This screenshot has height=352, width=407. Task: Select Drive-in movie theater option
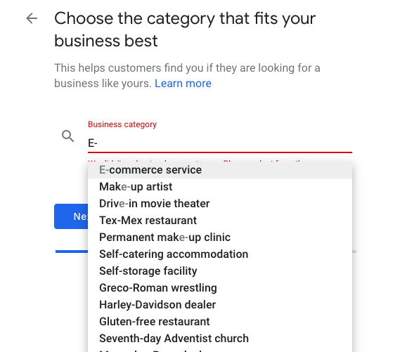(220, 204)
